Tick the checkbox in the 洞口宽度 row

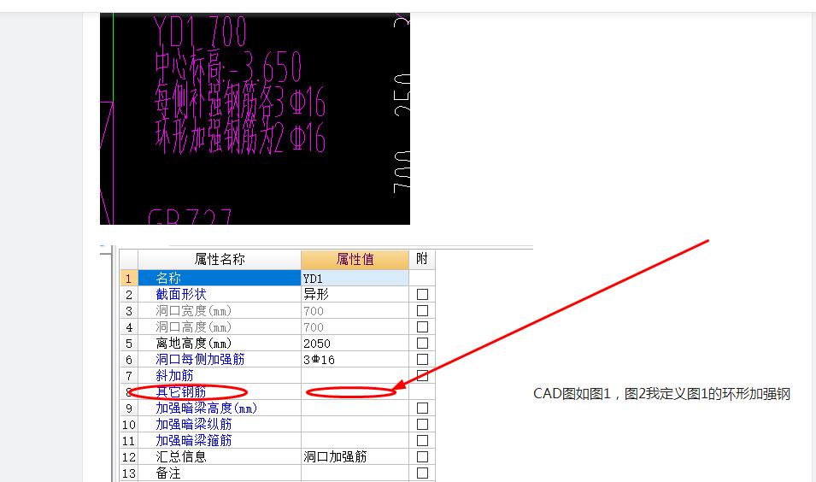click(422, 311)
